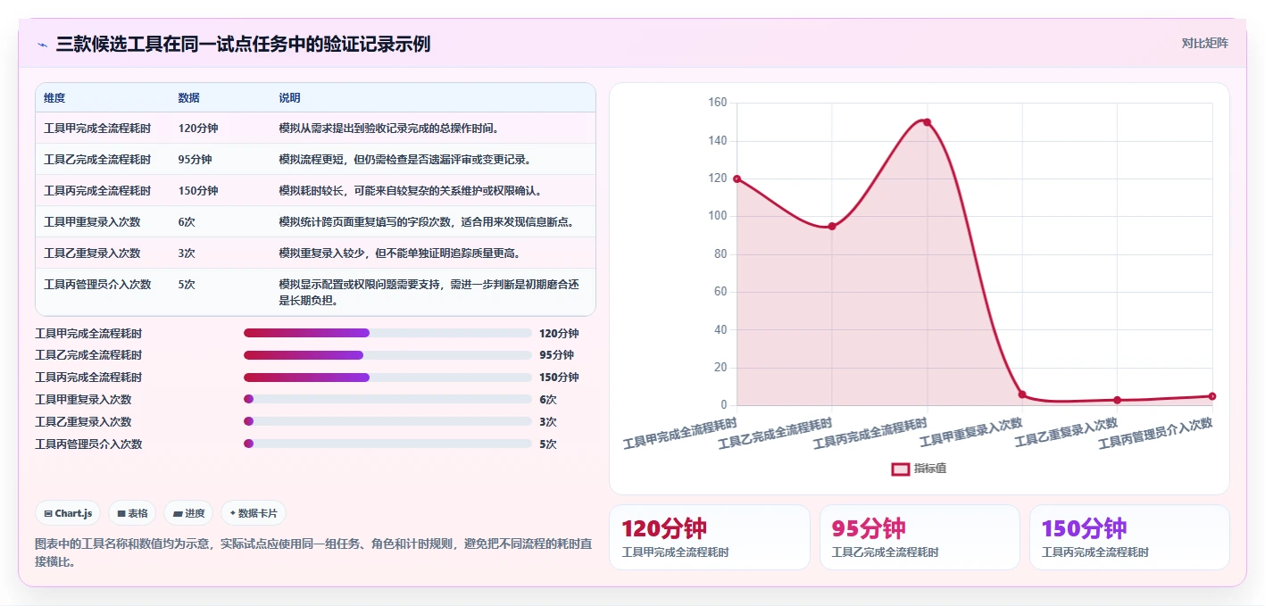The image size is (1265, 606).
Task: Click the y-axis tick label 40
Action: [721, 329]
